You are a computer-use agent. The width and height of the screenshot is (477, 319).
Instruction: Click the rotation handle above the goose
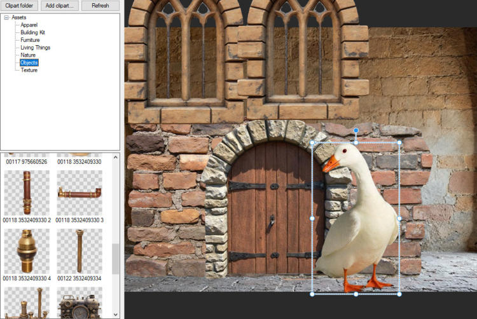(356, 130)
